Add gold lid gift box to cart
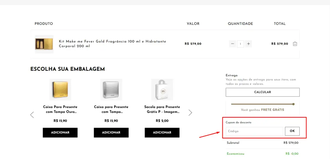 (60, 133)
